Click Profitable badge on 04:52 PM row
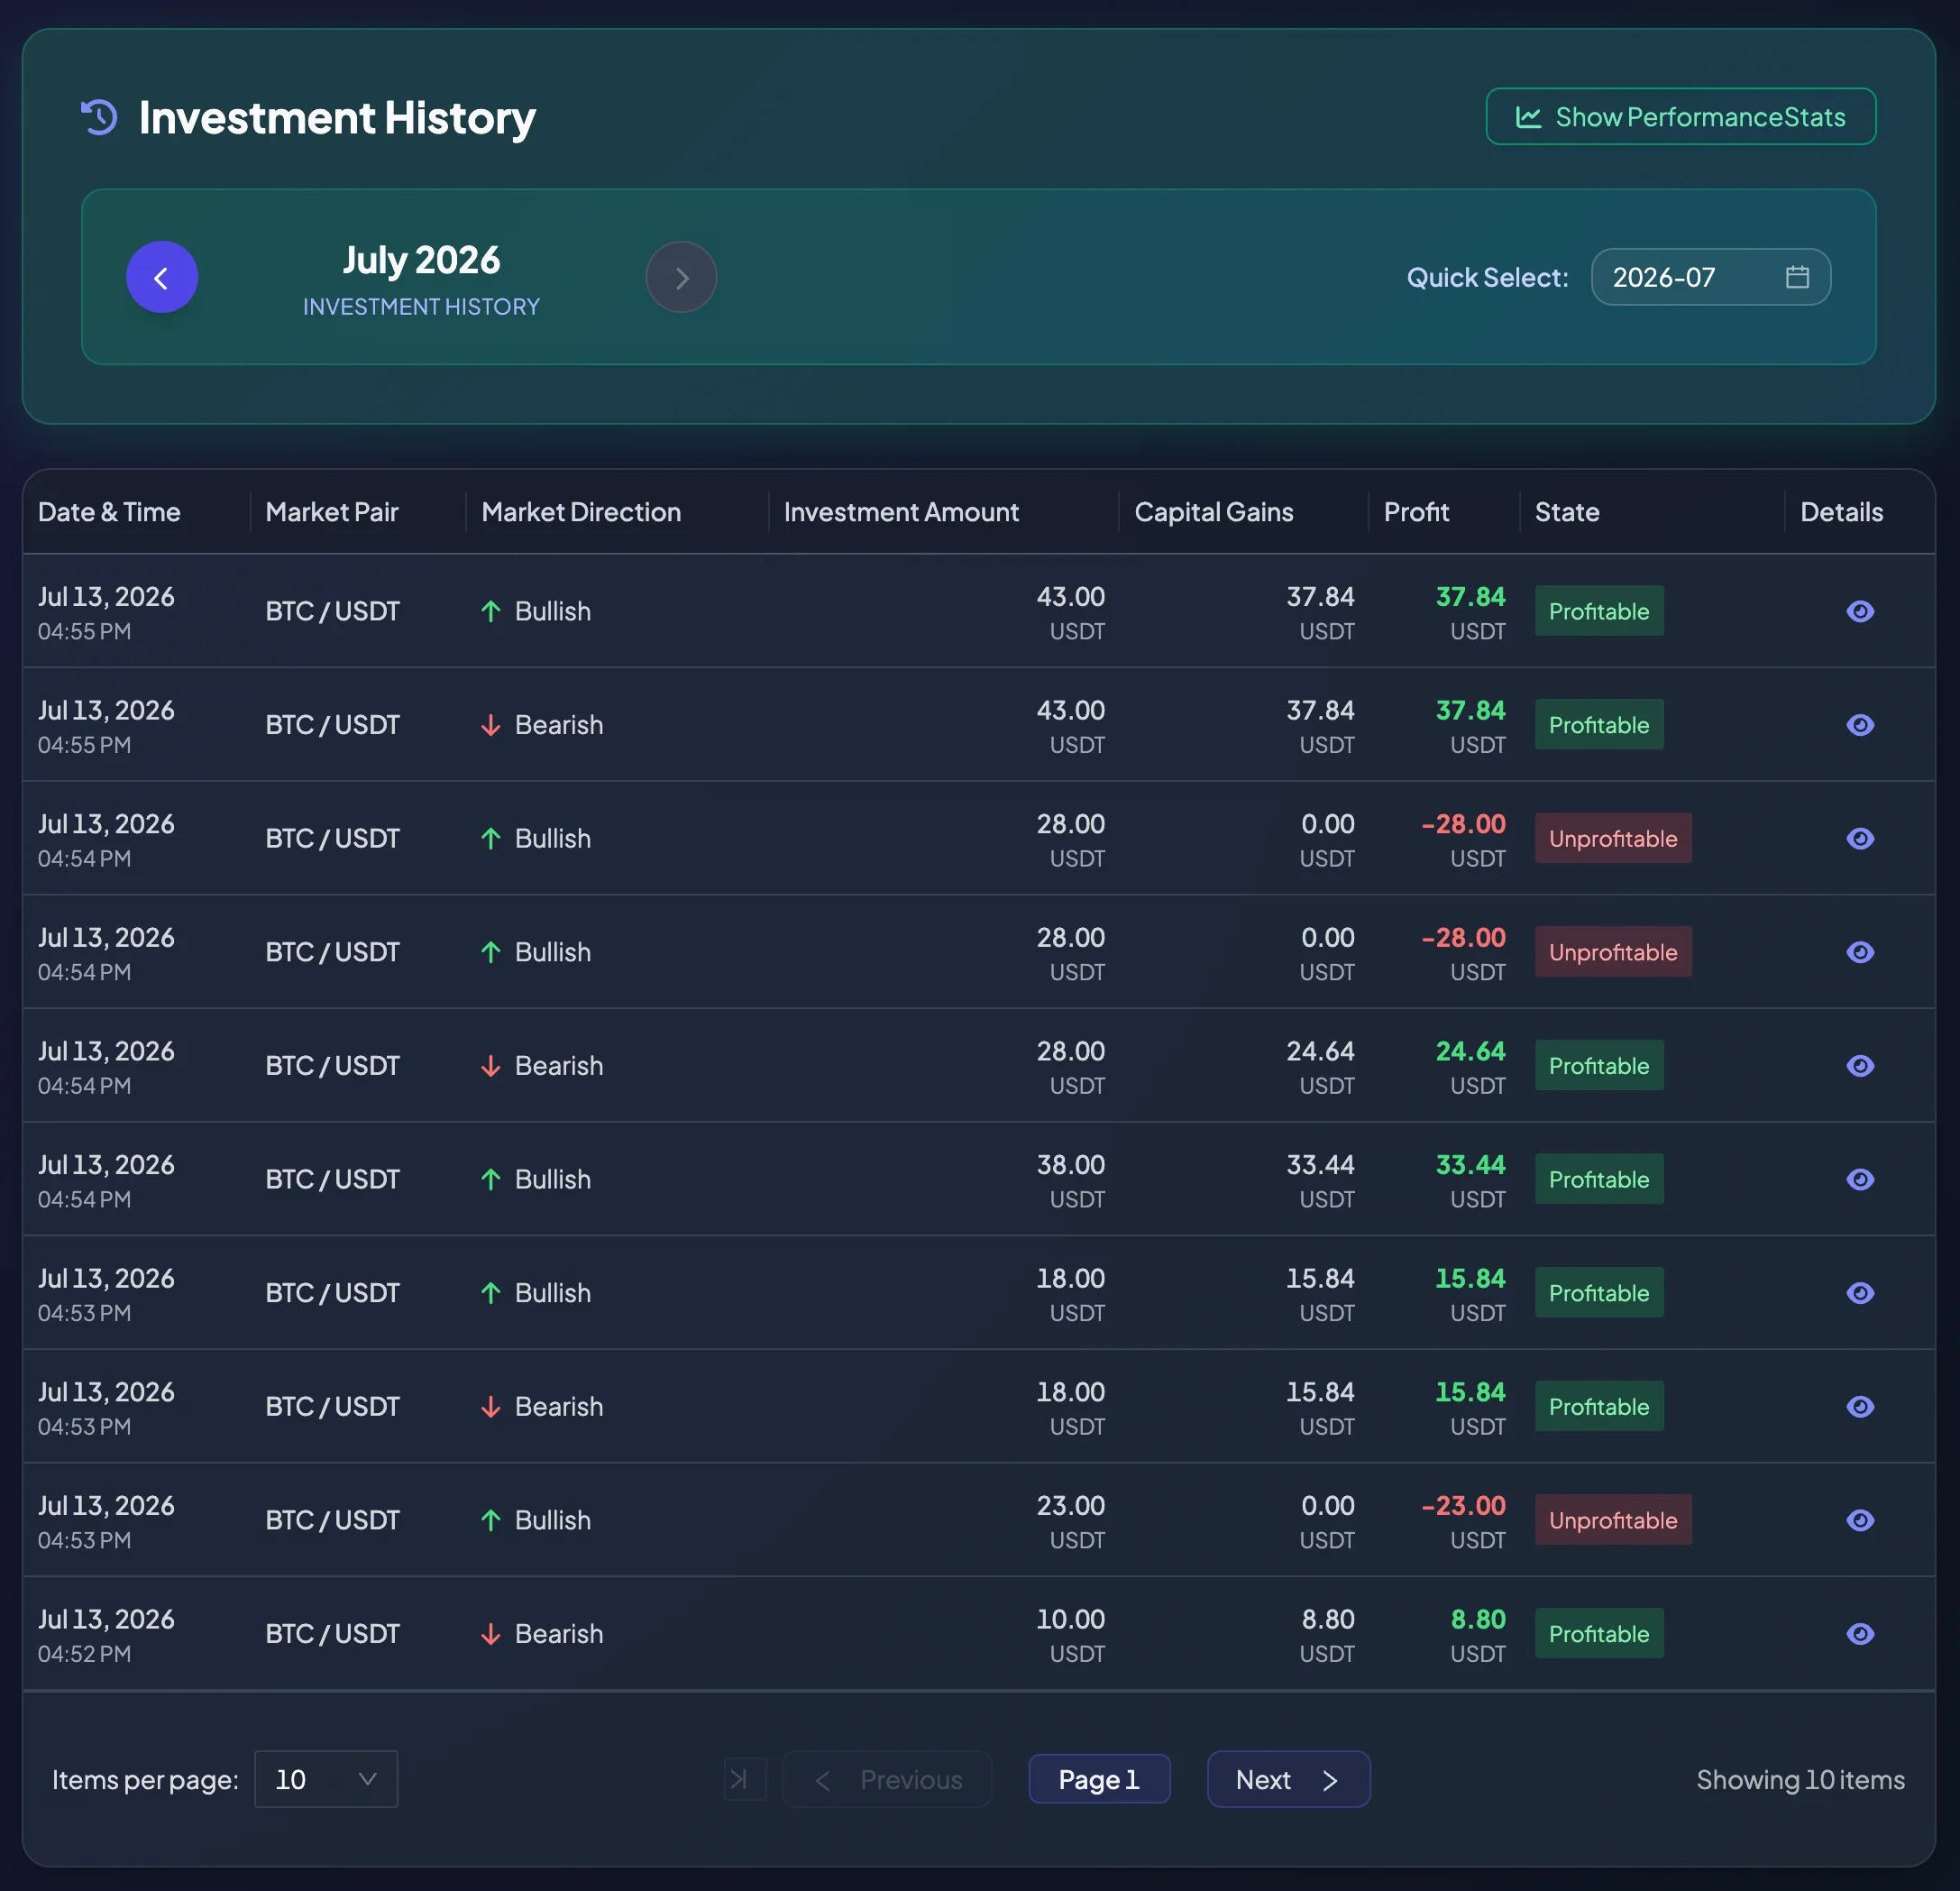This screenshot has width=1960, height=1891. coord(1599,1634)
